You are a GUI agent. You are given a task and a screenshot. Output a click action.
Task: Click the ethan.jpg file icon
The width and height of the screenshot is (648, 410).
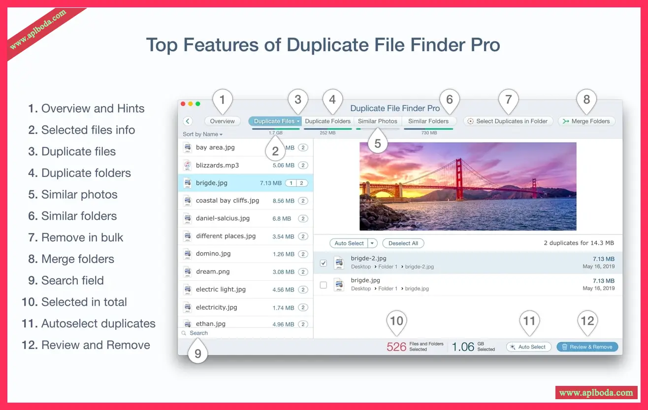[187, 323]
